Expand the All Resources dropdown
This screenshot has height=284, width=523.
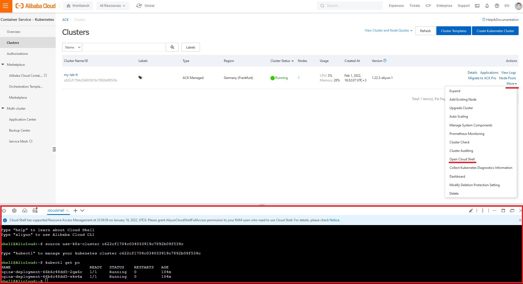click(x=113, y=6)
